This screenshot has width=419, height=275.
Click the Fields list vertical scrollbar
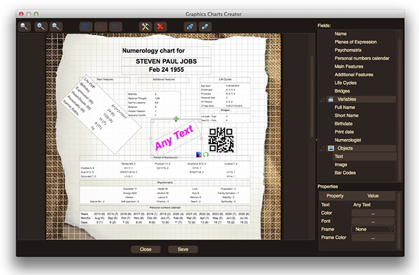tap(400, 109)
